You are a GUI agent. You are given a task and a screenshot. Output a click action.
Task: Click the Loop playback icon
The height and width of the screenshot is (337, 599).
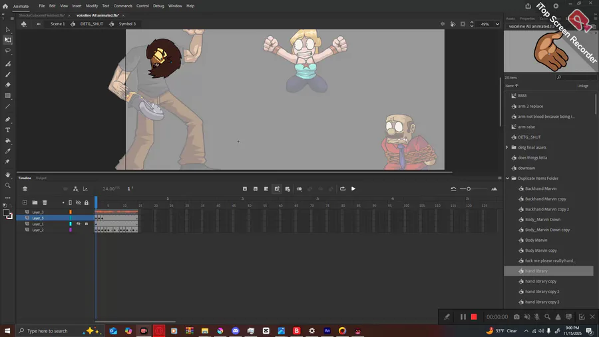click(343, 188)
